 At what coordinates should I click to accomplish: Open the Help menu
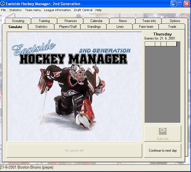pyautogui.click(x=99, y=10)
